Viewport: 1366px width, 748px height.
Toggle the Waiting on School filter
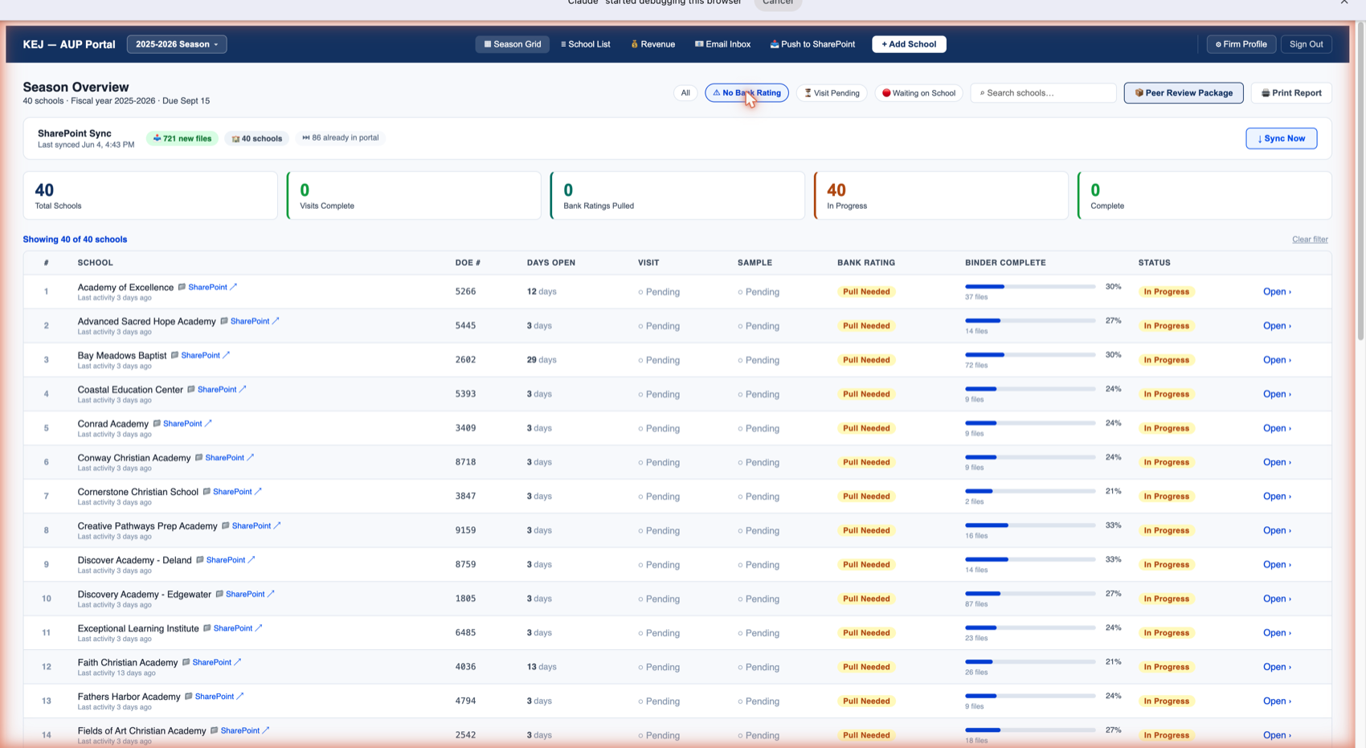coord(918,93)
